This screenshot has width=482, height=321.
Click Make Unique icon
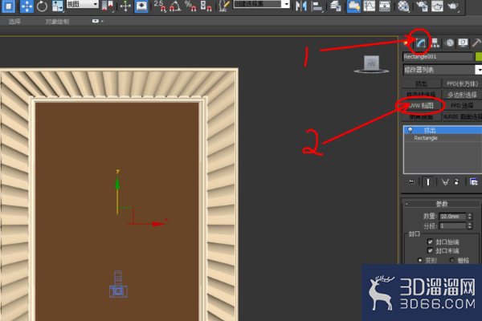[444, 182]
